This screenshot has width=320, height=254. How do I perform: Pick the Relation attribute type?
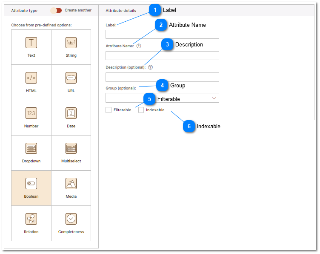(31, 219)
